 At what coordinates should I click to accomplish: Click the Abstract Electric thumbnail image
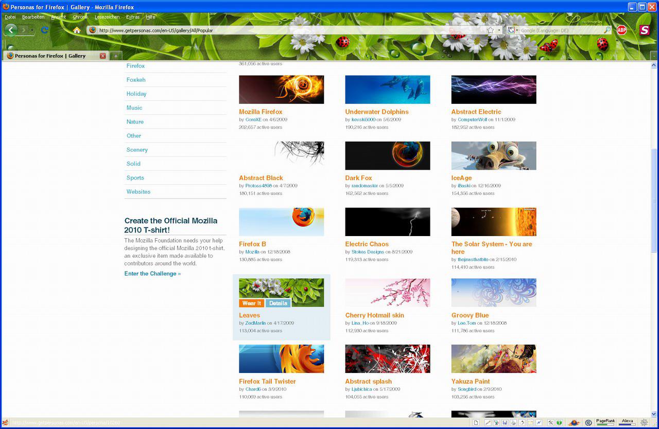click(x=494, y=90)
